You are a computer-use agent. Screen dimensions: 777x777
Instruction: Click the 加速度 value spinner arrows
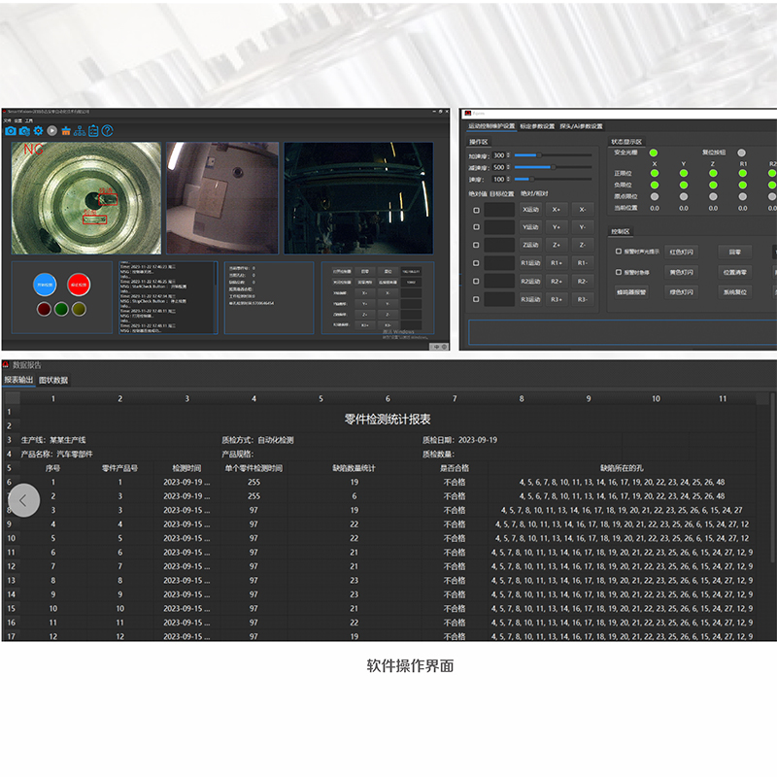tap(508, 155)
